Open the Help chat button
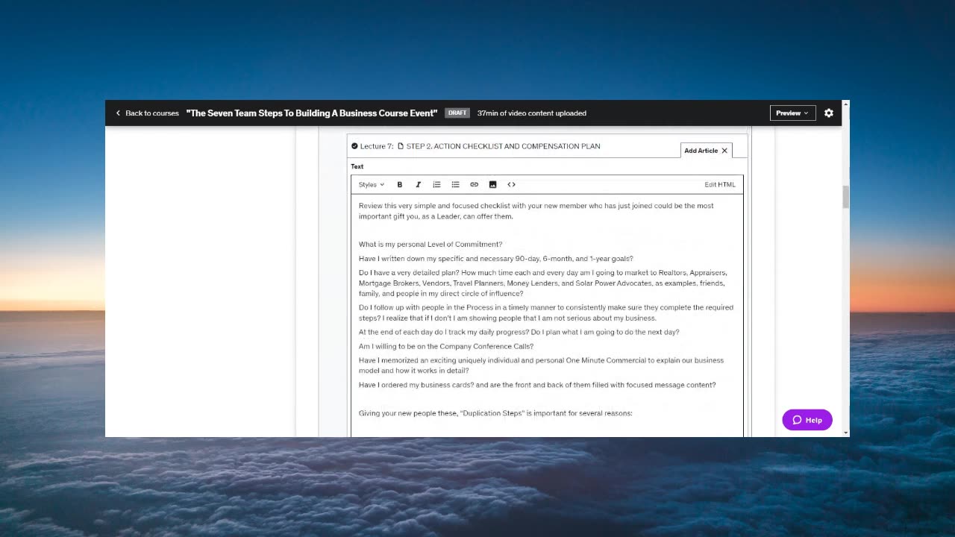 point(807,420)
